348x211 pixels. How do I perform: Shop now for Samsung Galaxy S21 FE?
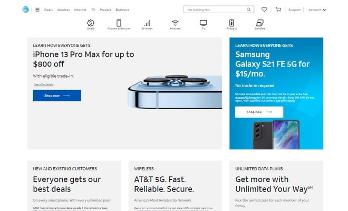(x=259, y=112)
